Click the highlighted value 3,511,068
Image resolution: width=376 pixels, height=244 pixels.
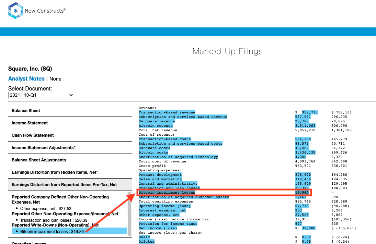click(x=305, y=125)
